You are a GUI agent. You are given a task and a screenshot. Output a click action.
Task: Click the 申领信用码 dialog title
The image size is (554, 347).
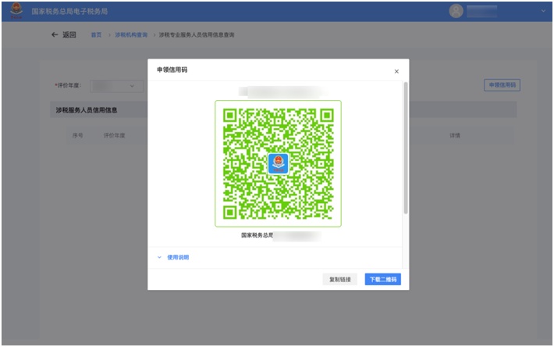pyautogui.click(x=172, y=70)
